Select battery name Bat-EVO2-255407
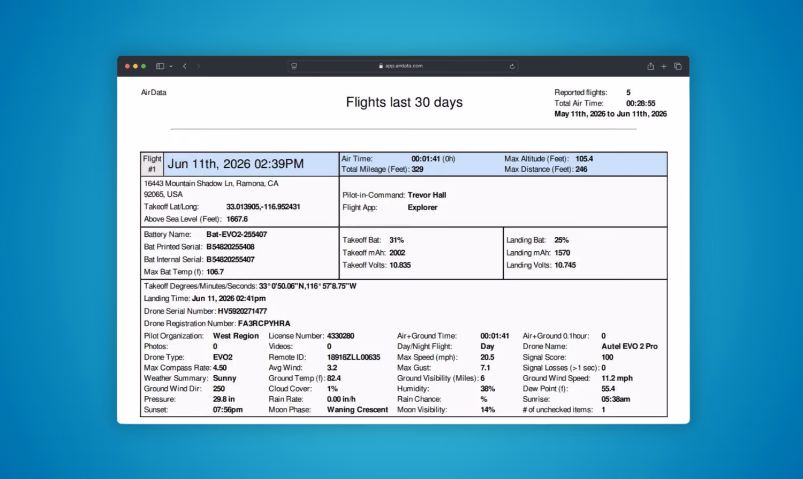This screenshot has width=803, height=479. tap(237, 235)
